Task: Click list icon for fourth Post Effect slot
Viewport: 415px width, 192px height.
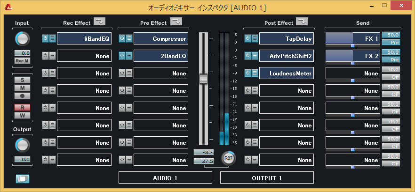Action: (255, 90)
